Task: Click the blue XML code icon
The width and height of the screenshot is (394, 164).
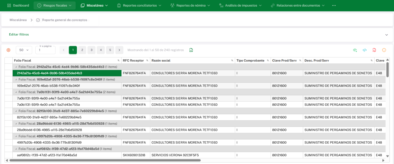Action: pyautogui.click(x=364, y=50)
